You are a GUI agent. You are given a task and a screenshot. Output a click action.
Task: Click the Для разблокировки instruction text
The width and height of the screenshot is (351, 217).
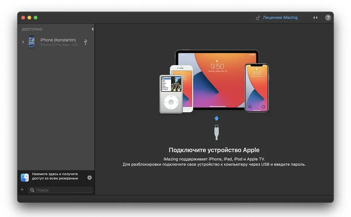tap(214, 164)
